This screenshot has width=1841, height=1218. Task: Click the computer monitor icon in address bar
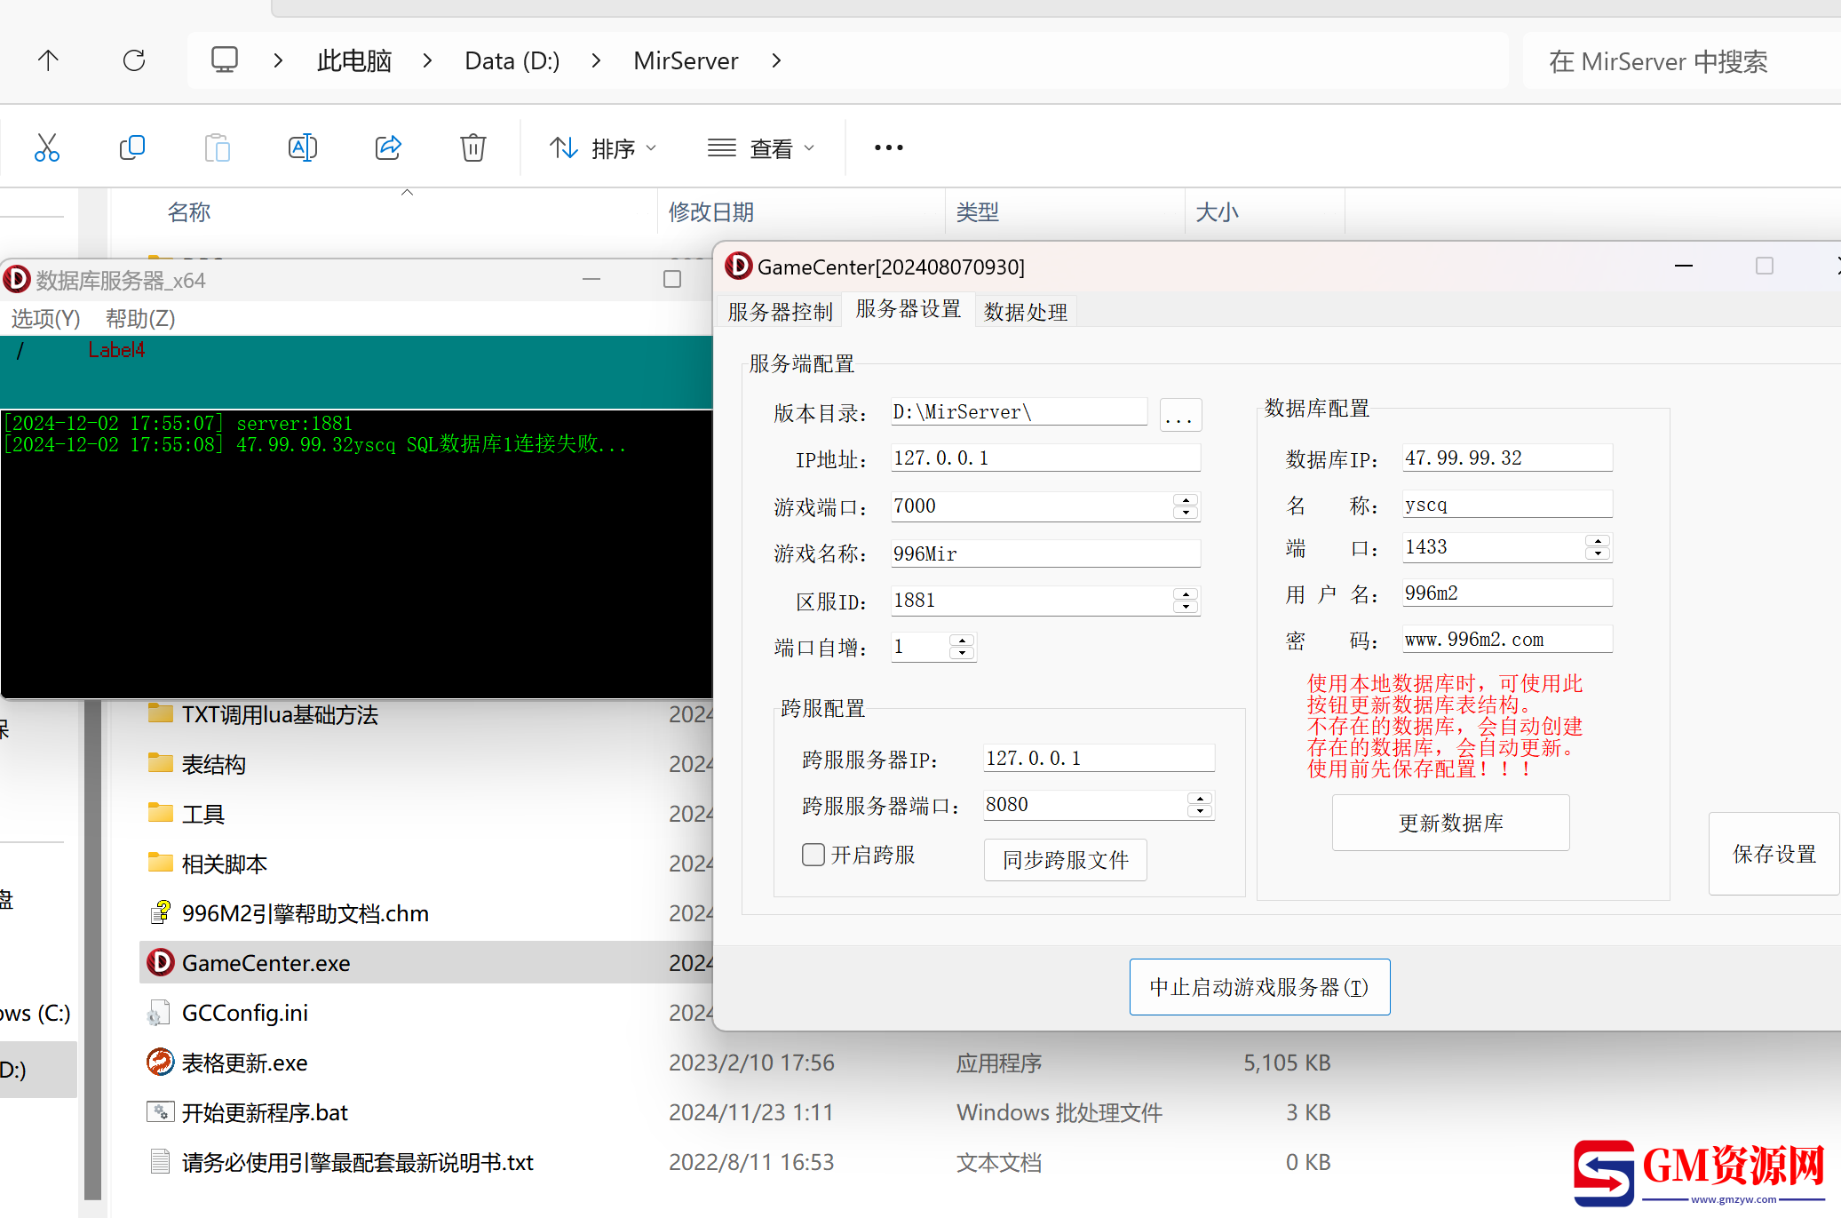[x=224, y=60]
